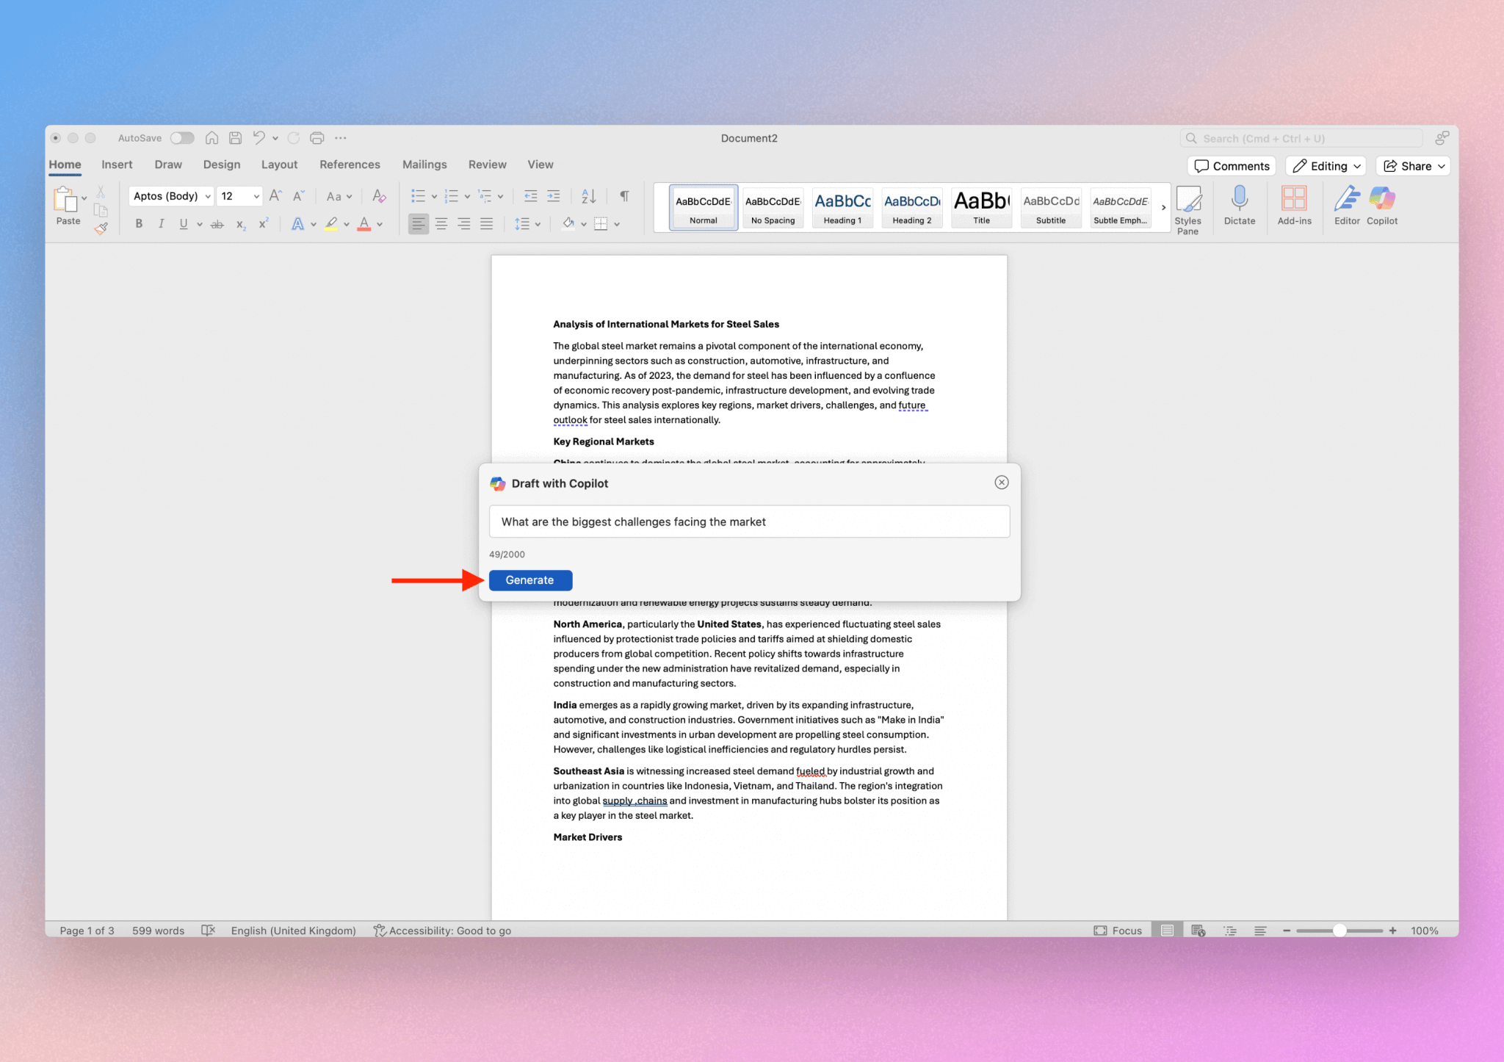Viewport: 1504px width, 1062px height.
Task: Toggle bold formatting
Action: [x=139, y=224]
